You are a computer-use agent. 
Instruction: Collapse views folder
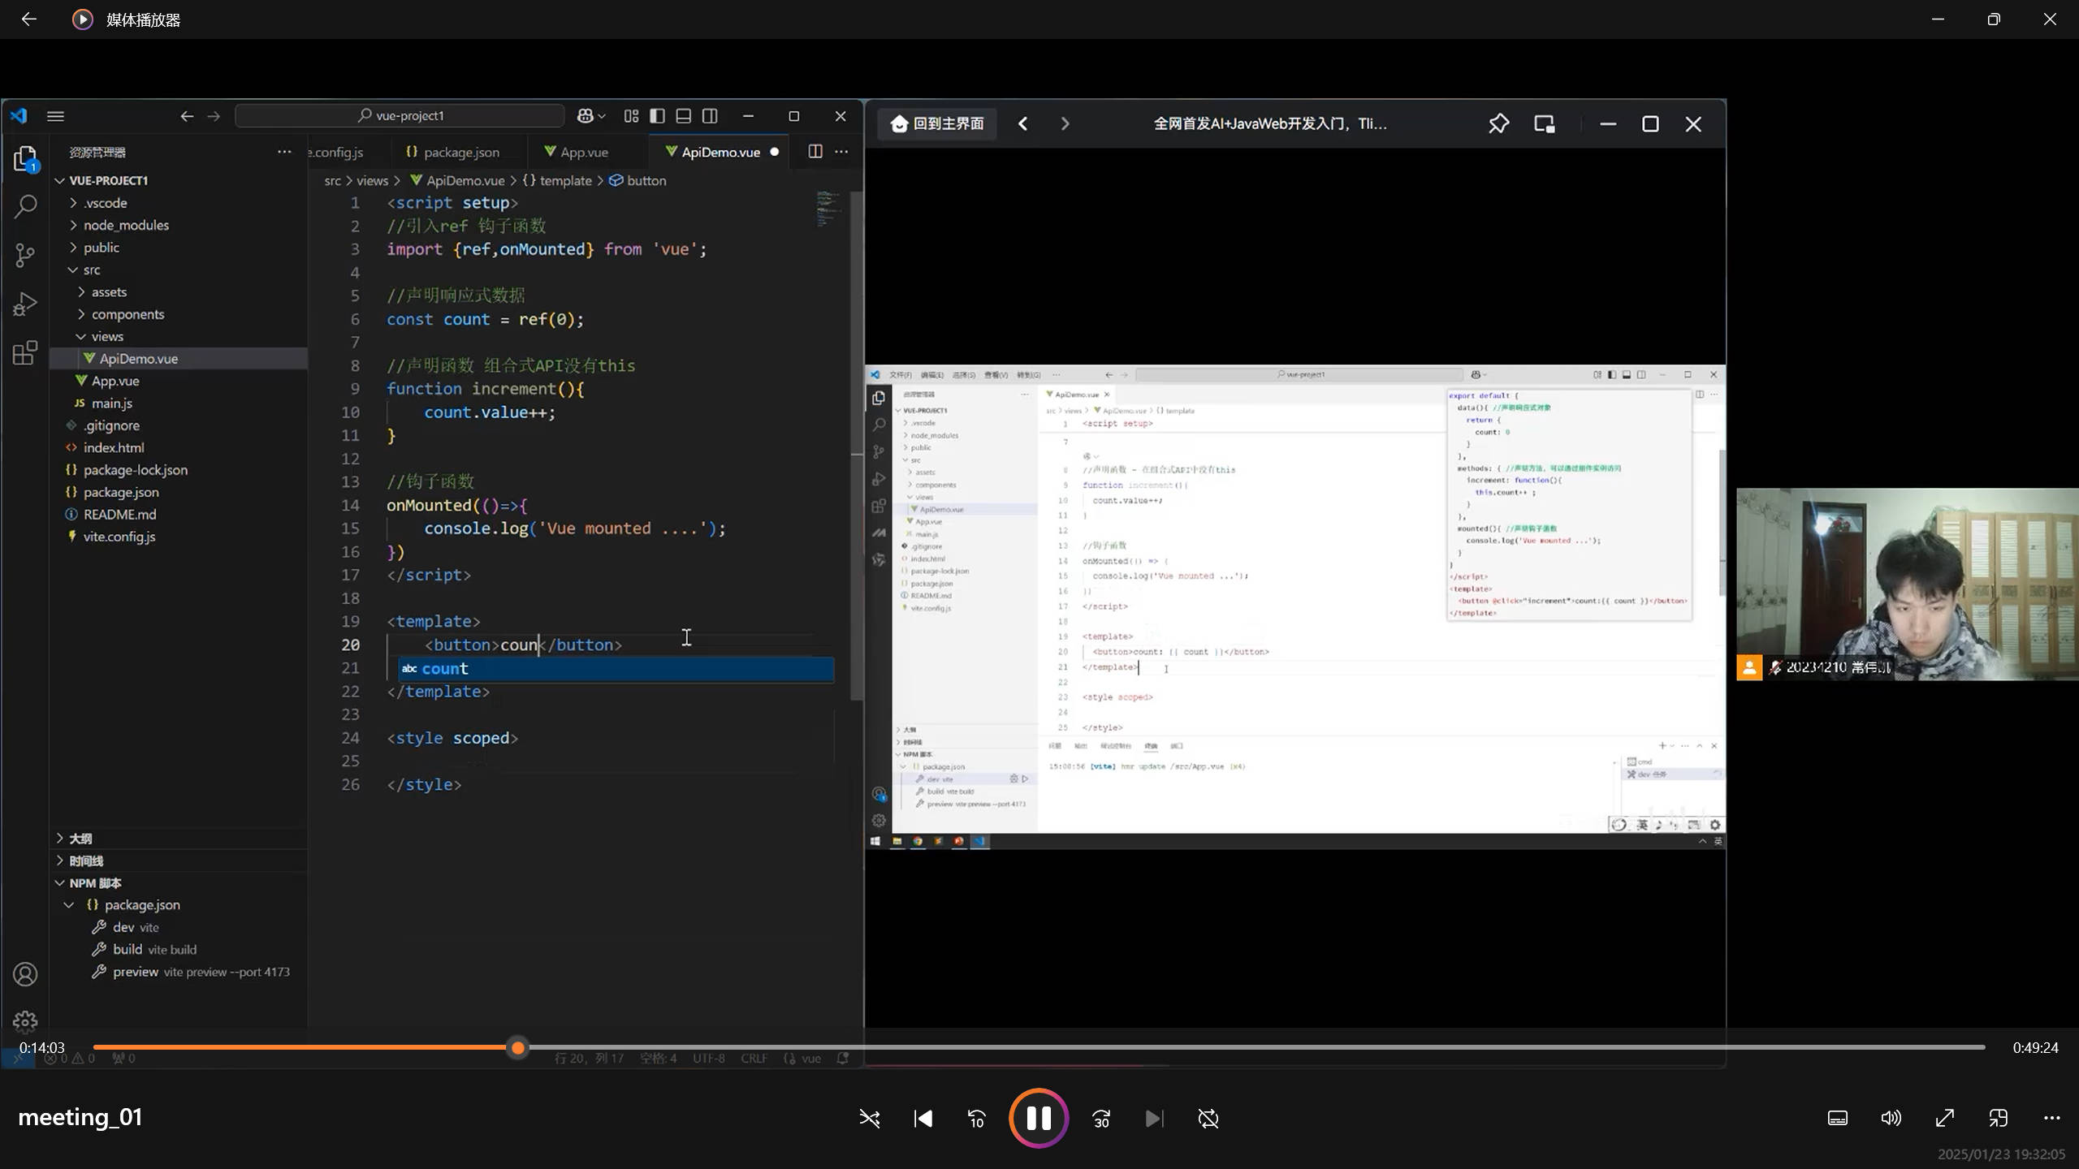[179, 336]
